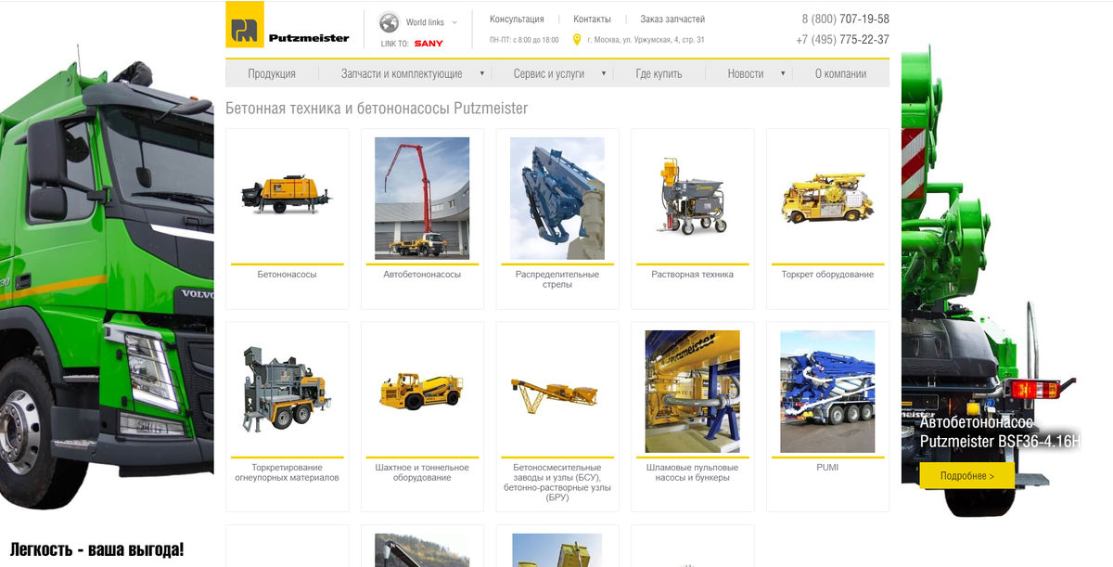Open the Распределительные стрелы image
This screenshot has width=1113, height=567.
[x=557, y=199]
